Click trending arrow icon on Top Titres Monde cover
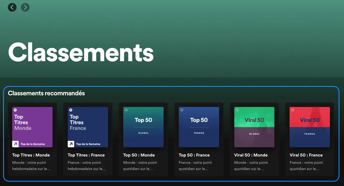344x186 pixels. [x=15, y=144]
